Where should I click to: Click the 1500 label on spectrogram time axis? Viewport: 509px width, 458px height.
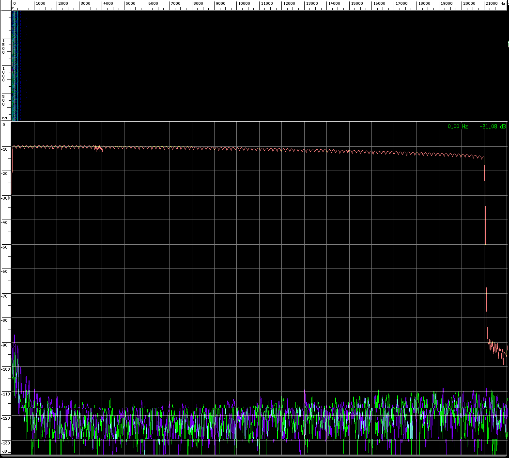3,47
